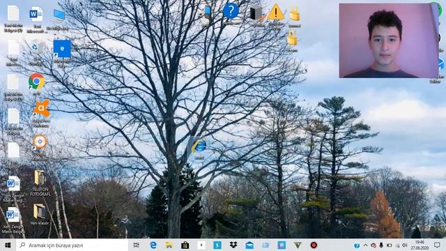Select the blue question mark desktop icon
The height and width of the screenshot is (251, 446).
pyautogui.click(x=231, y=11)
